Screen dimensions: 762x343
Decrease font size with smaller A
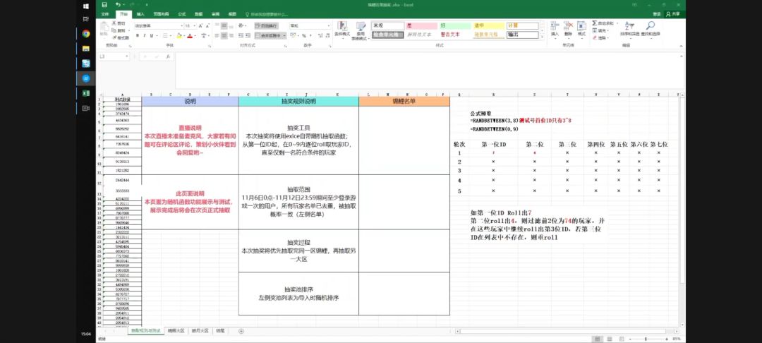coord(207,25)
